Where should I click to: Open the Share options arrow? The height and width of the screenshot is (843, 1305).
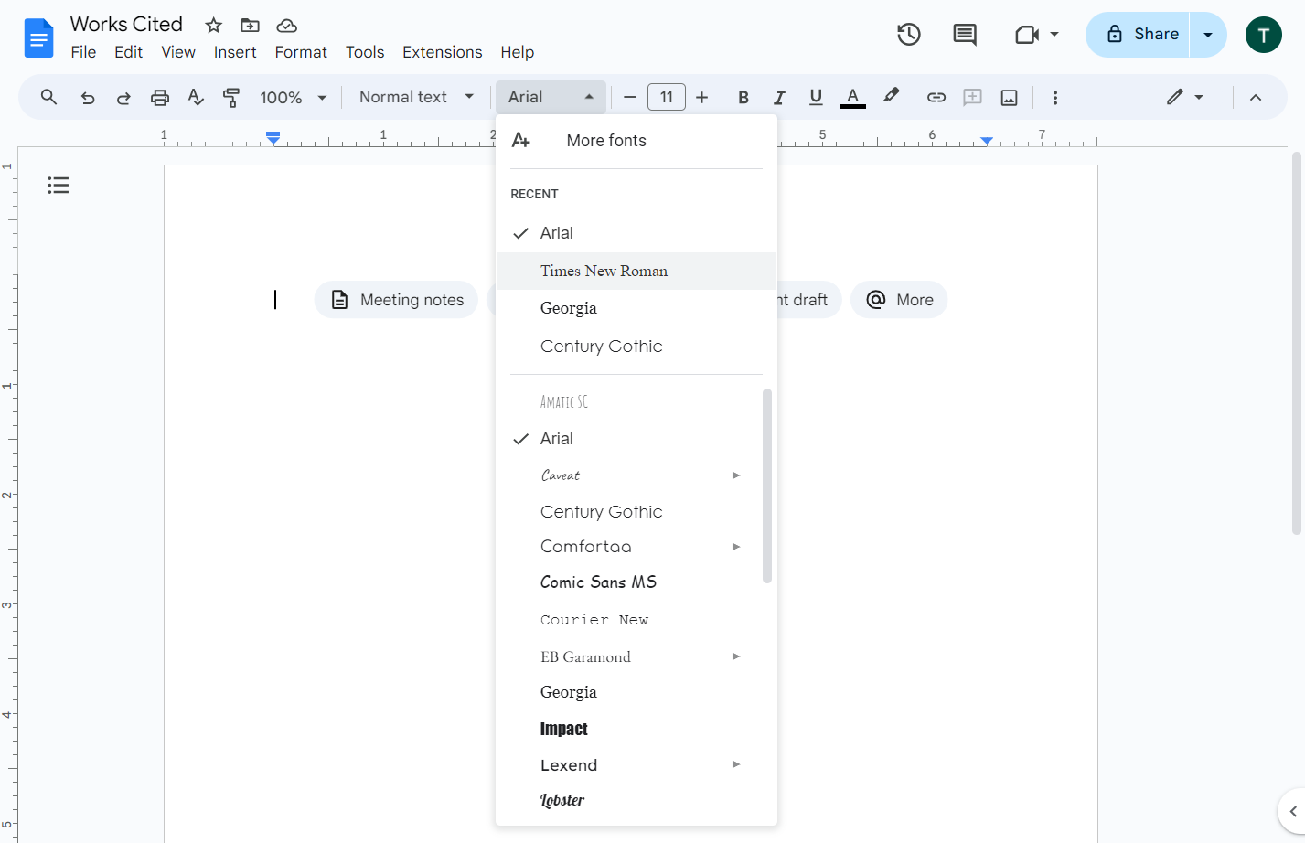click(x=1208, y=35)
